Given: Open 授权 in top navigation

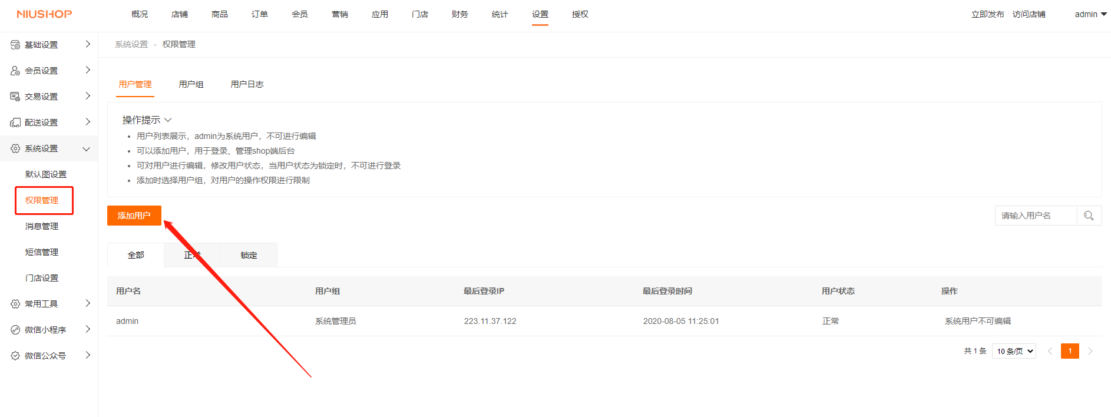Looking at the screenshot, I should click(580, 14).
